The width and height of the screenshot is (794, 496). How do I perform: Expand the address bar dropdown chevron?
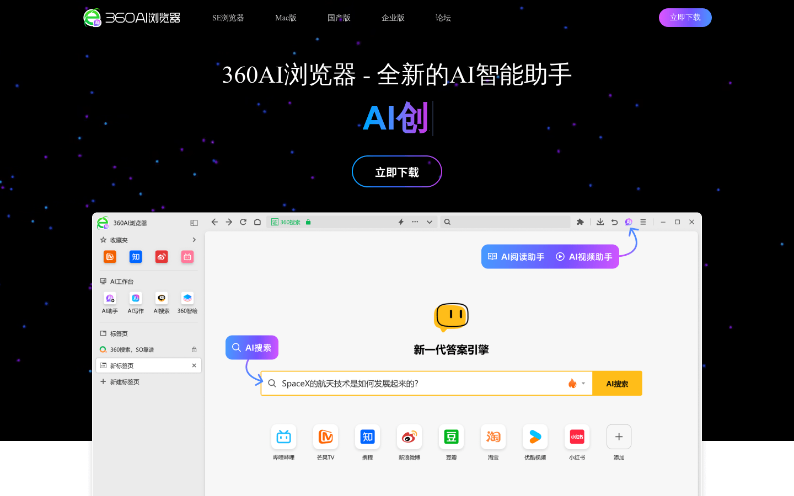click(430, 222)
